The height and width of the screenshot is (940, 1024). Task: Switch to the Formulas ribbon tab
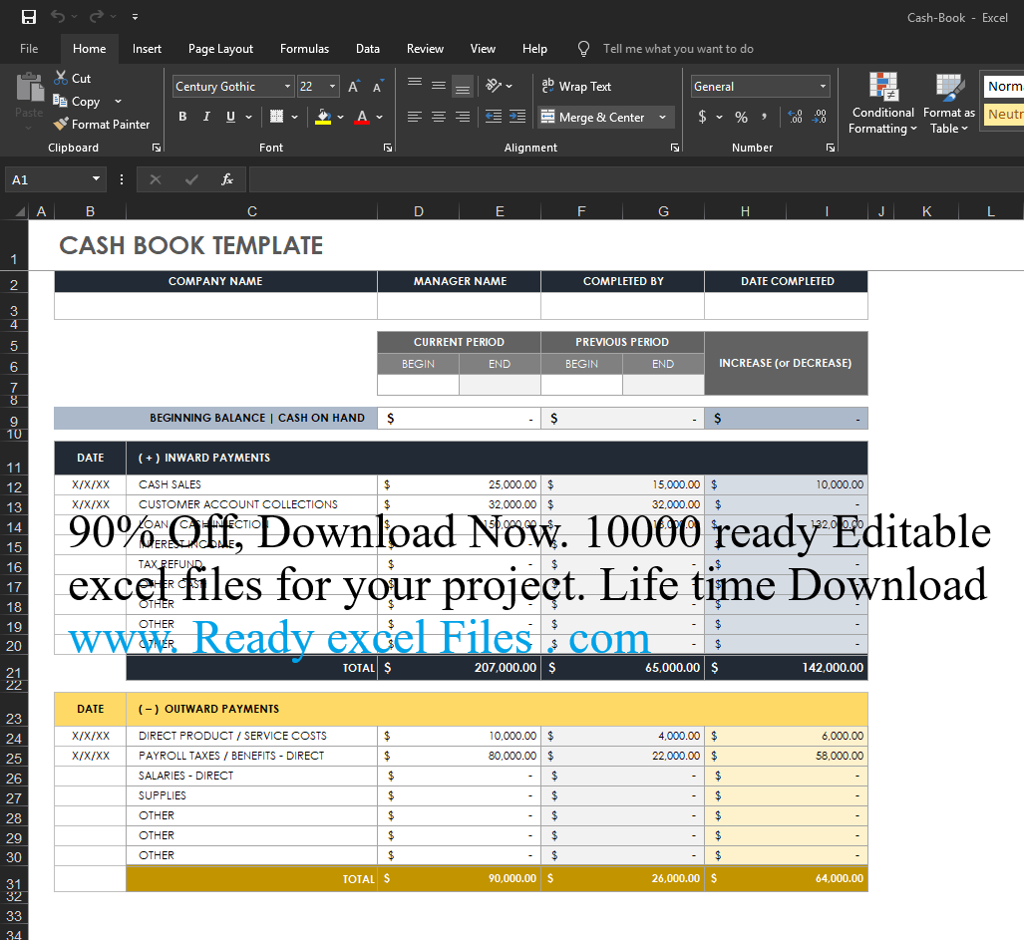click(x=304, y=48)
